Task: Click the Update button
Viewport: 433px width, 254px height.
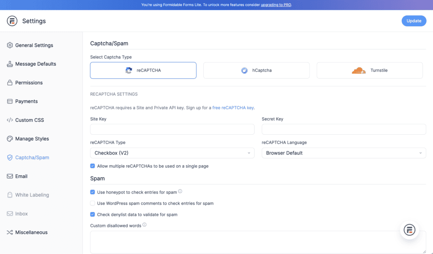Action: (414, 21)
